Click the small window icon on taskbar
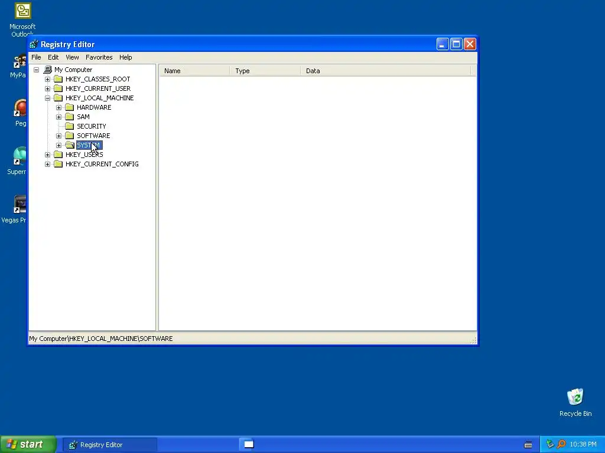This screenshot has height=453, width=605. click(249, 444)
